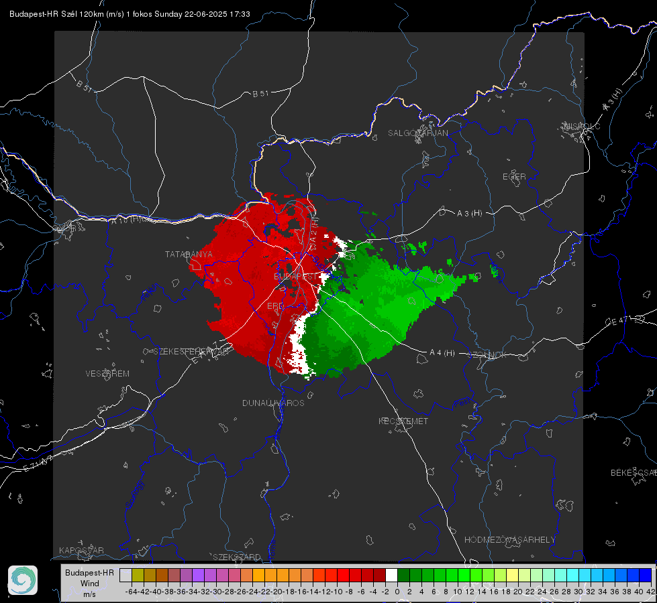Click the B 51 label in the top center
The width and height of the screenshot is (657, 603).
[260, 94]
